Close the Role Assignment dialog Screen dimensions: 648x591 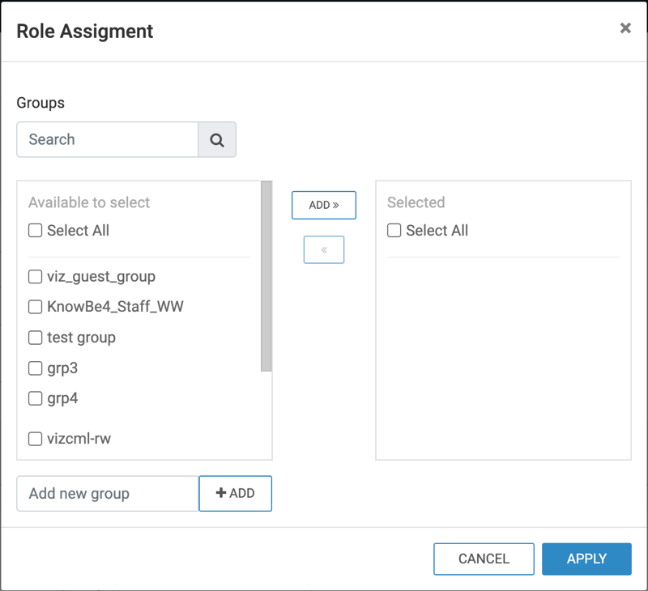pos(625,28)
